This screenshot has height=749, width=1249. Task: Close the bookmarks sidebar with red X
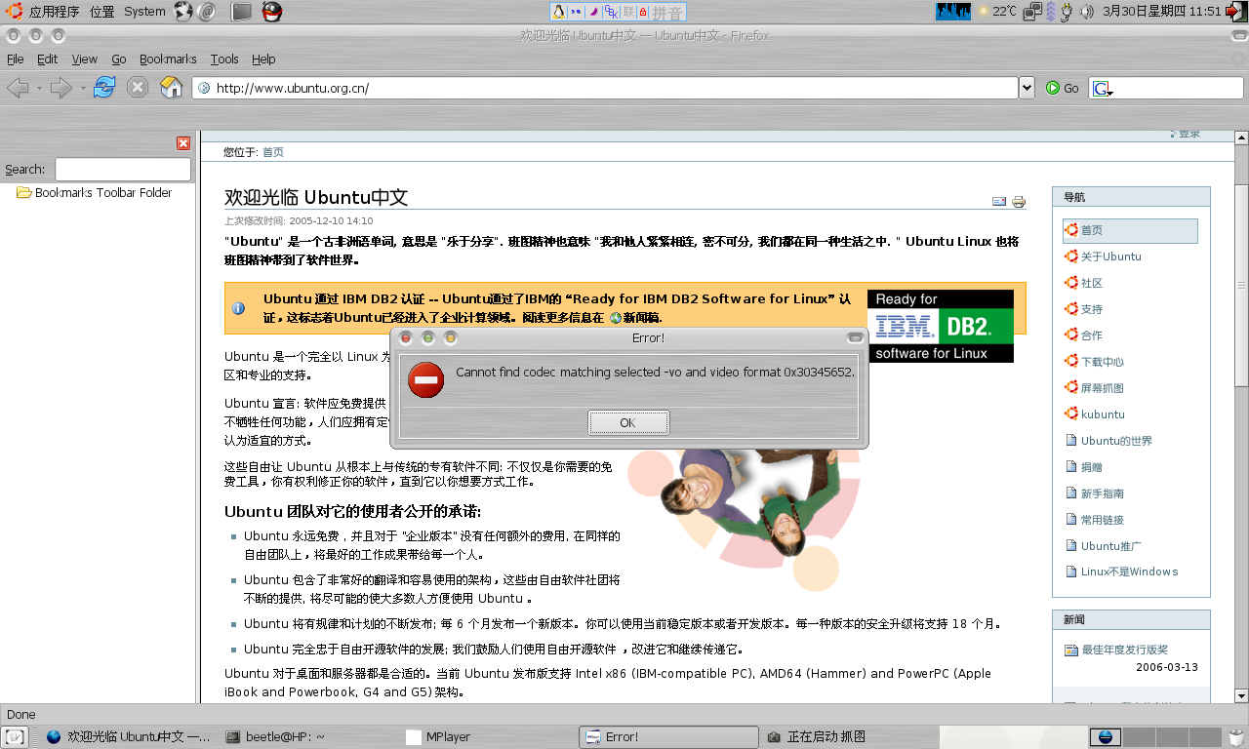pyautogui.click(x=183, y=143)
